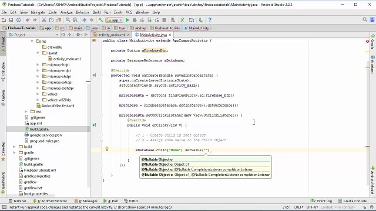Click the Replace icon in toolbar

pyautogui.click(x=75, y=20)
